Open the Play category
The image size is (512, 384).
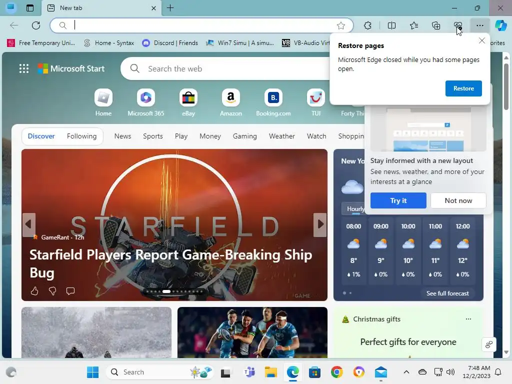coord(181,136)
